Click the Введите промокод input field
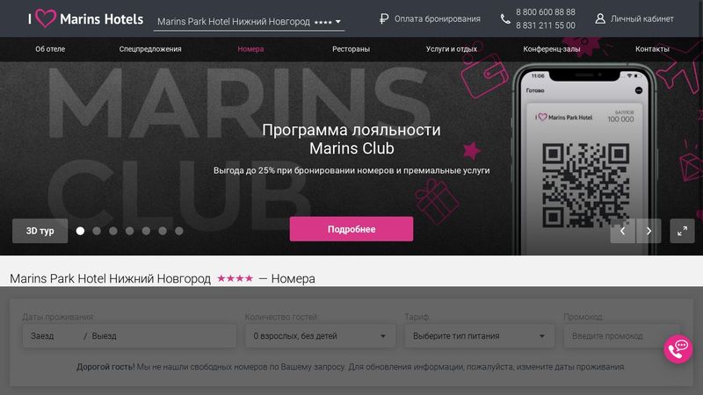The height and width of the screenshot is (395, 703). (622, 336)
